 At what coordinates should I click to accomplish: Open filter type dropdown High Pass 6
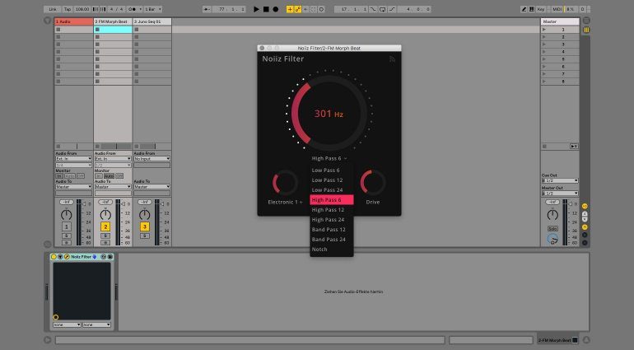[x=329, y=159]
